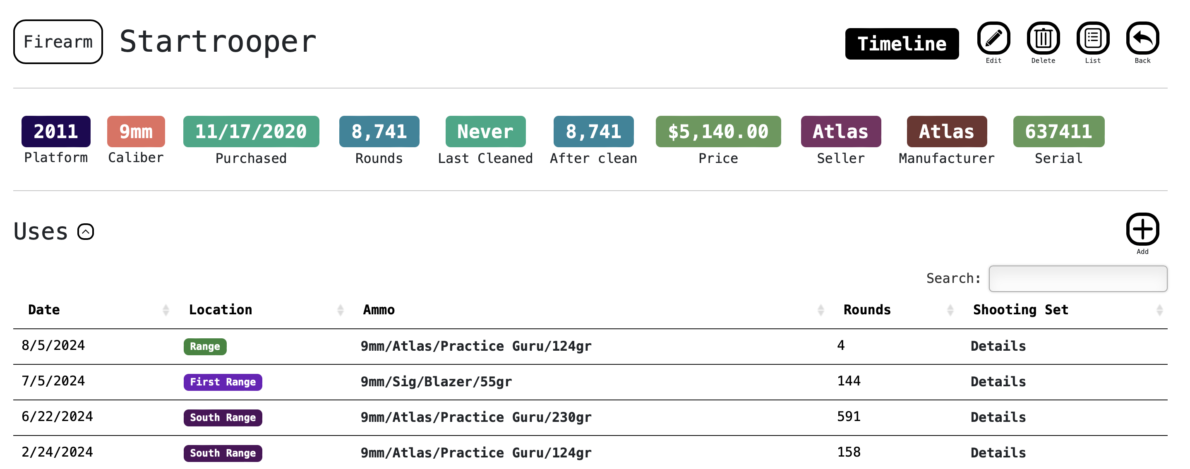Click the Uses section heading

click(x=41, y=232)
